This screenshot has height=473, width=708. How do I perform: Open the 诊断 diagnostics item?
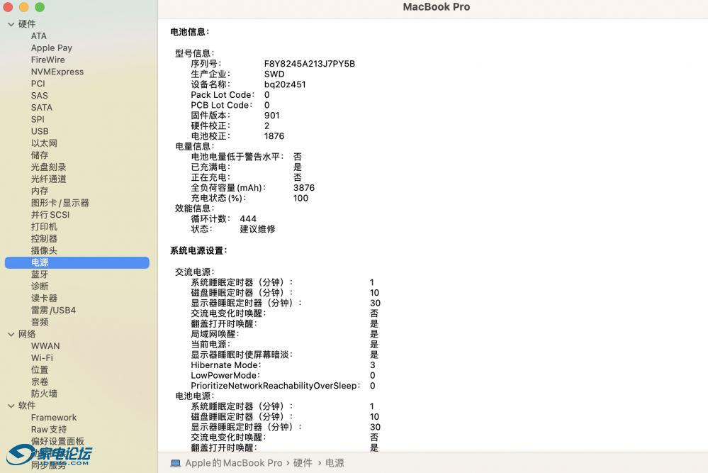[40, 286]
